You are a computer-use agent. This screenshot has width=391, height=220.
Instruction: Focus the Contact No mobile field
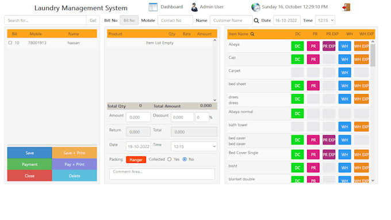pyautogui.click(x=175, y=21)
